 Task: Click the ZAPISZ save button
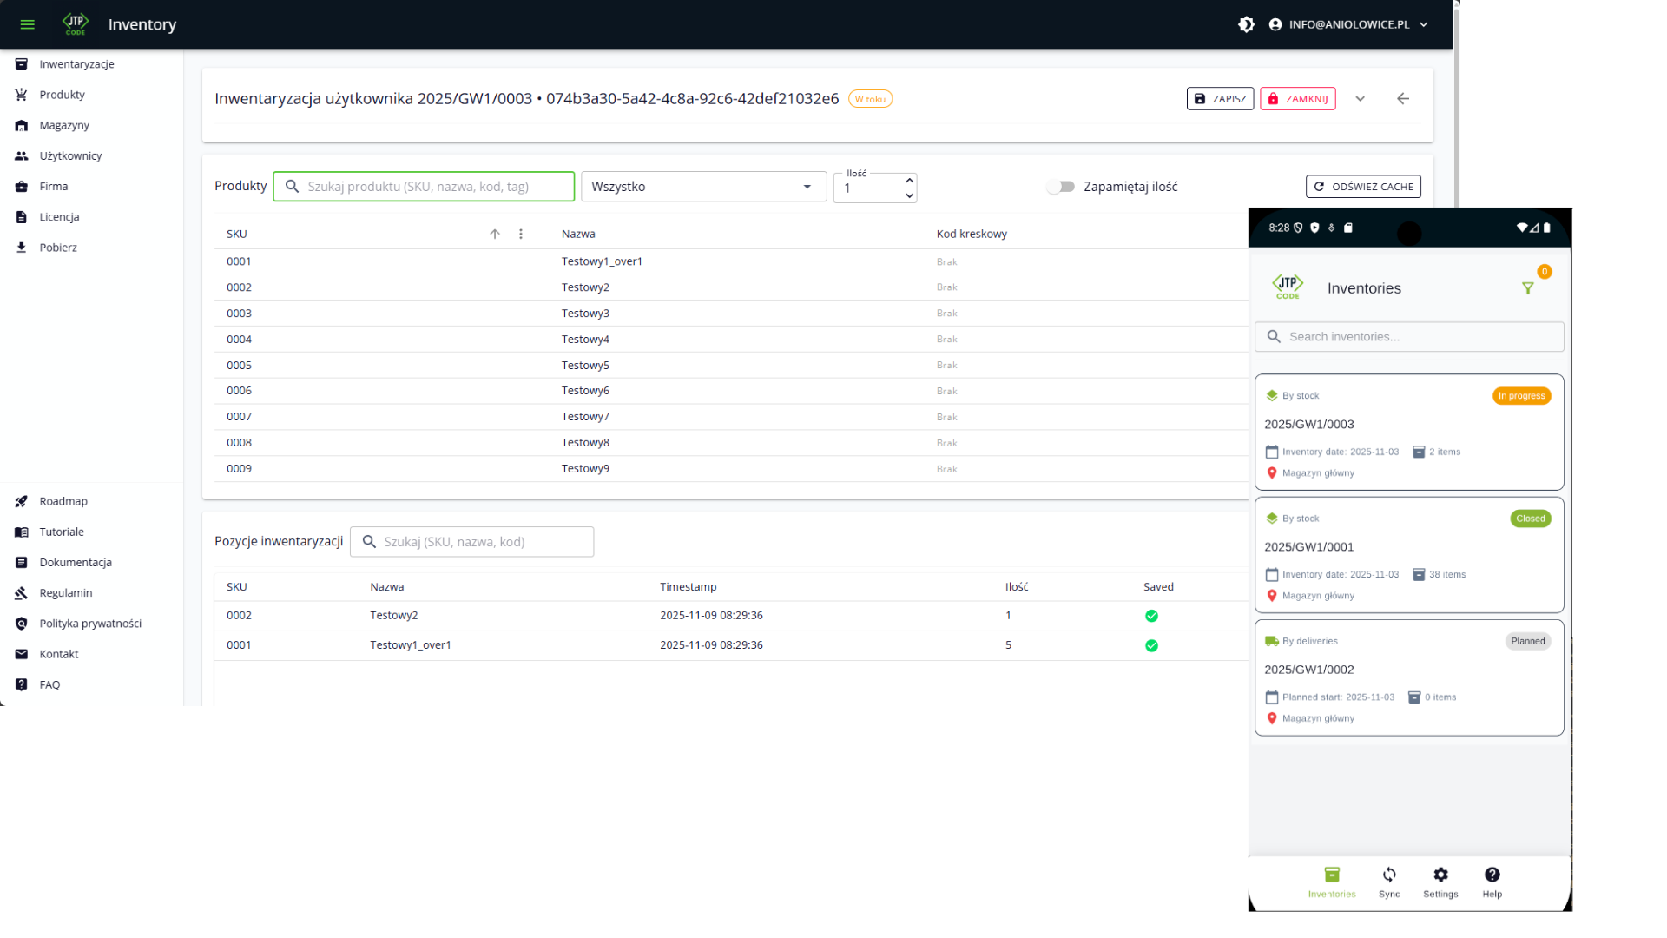1220,99
